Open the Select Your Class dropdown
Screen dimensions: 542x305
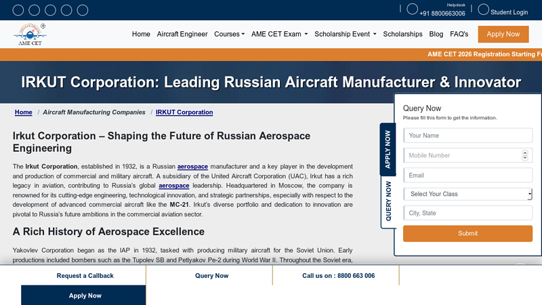[467, 194]
